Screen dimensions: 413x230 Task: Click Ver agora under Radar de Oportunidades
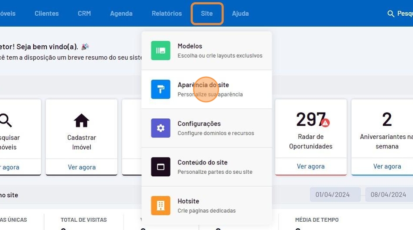point(310,166)
